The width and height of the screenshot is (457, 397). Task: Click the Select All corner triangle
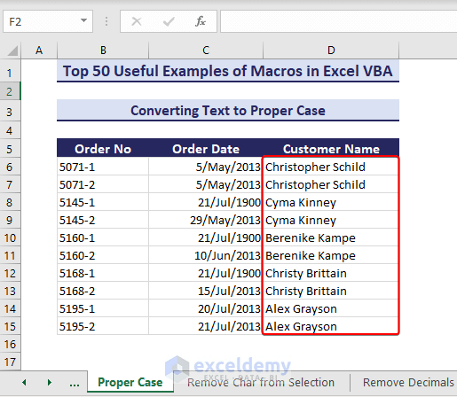[12, 51]
